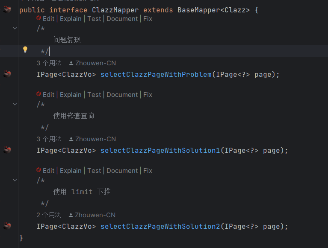Click MyBatis gutter icon beside selectClazzPageWithSolution2

pos(7,226)
